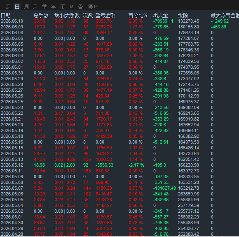Image resolution: width=239 pixels, height=237 pixels.
Task: Select total lots value 44.24
Action: point(40,159)
